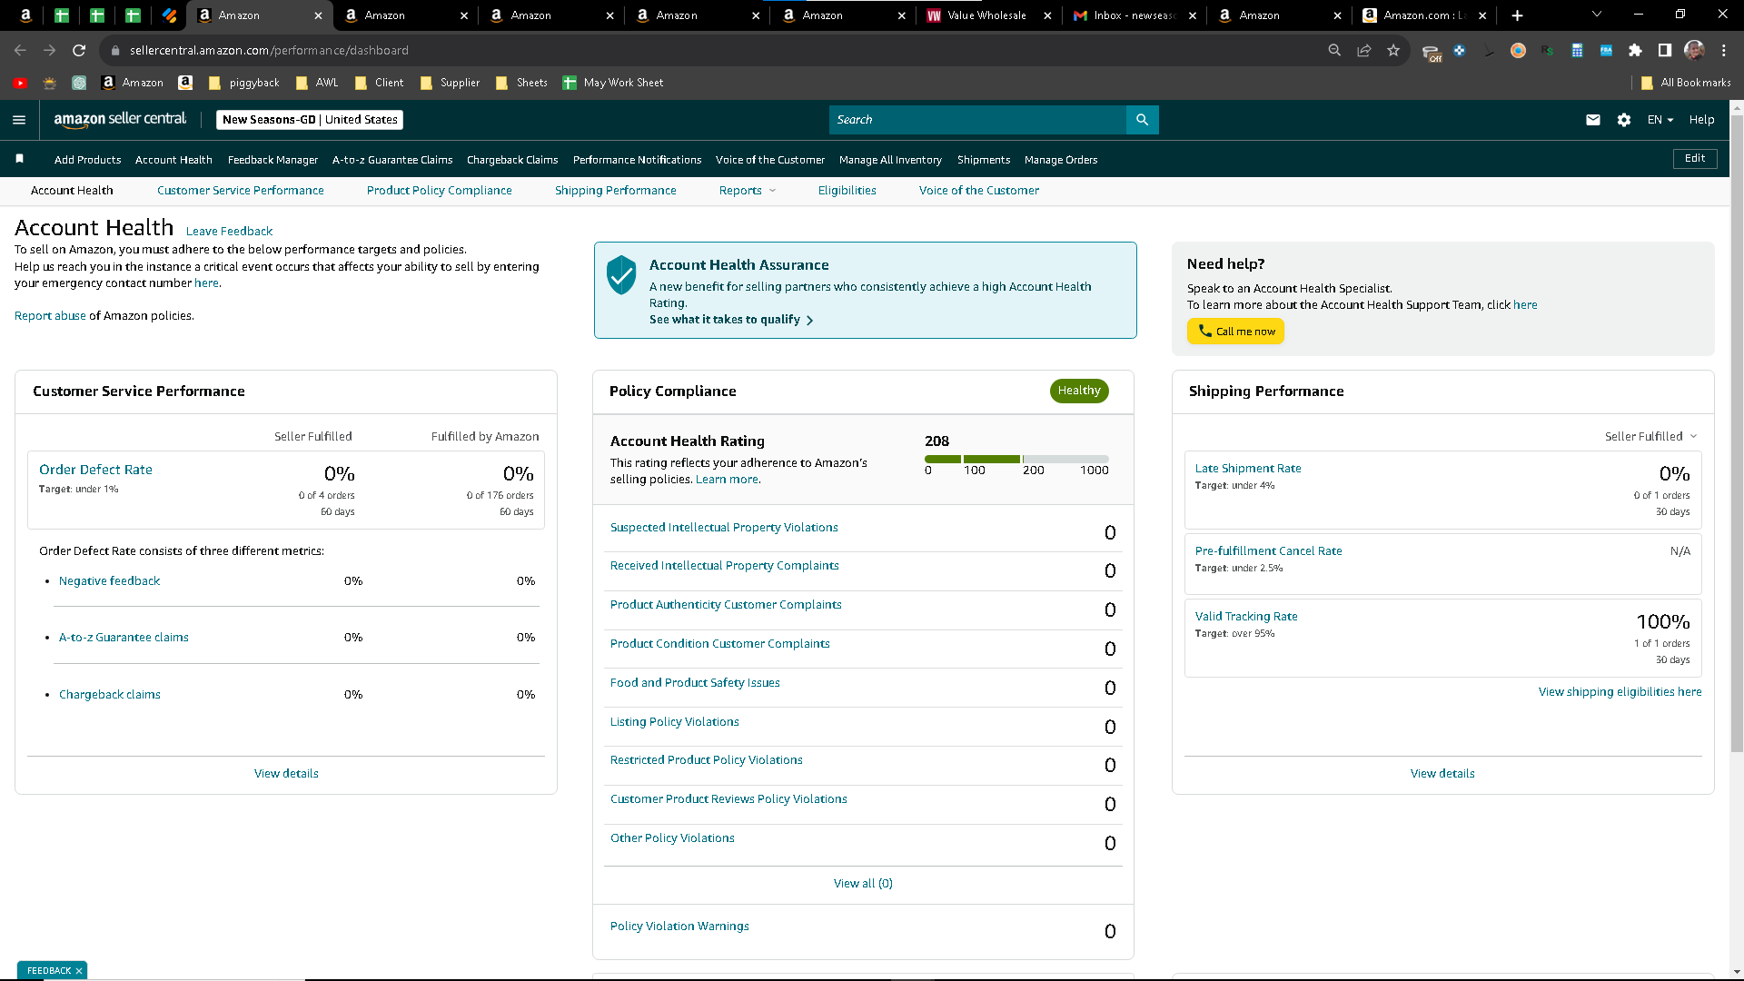Open Chrome tab search chevron
This screenshot has width=1744, height=981.
[1597, 15]
